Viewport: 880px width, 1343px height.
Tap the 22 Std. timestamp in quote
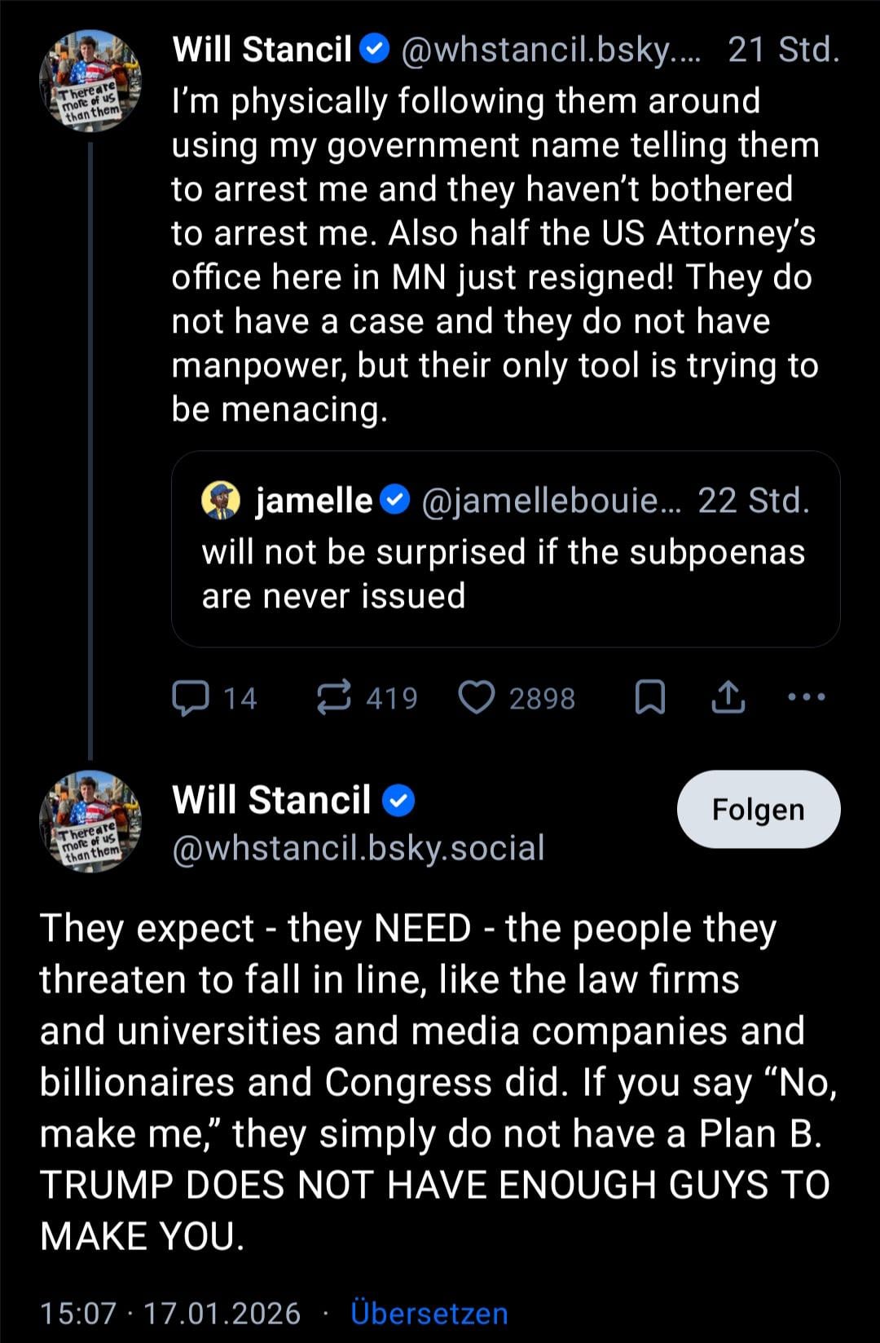[754, 501]
